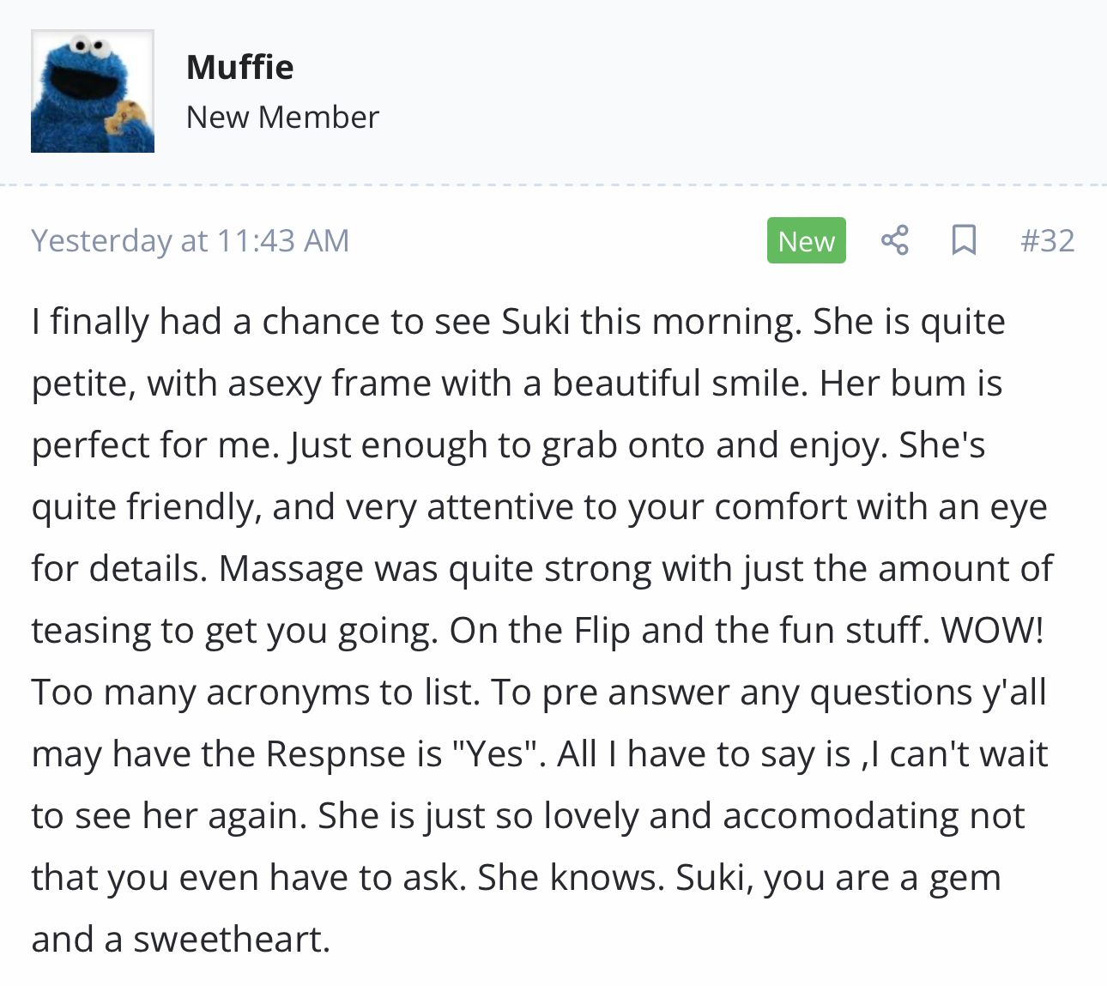
Task: Click the 'Yesterday at 11:43 AM' timestamp
Action: click(191, 240)
